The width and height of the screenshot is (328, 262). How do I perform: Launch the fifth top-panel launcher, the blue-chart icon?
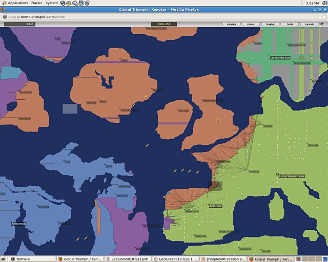click(87, 3)
